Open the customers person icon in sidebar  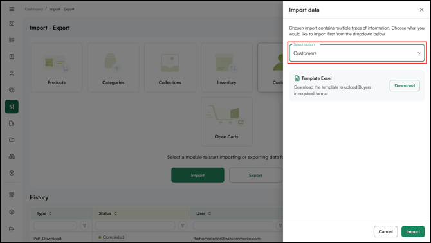pos(12,73)
